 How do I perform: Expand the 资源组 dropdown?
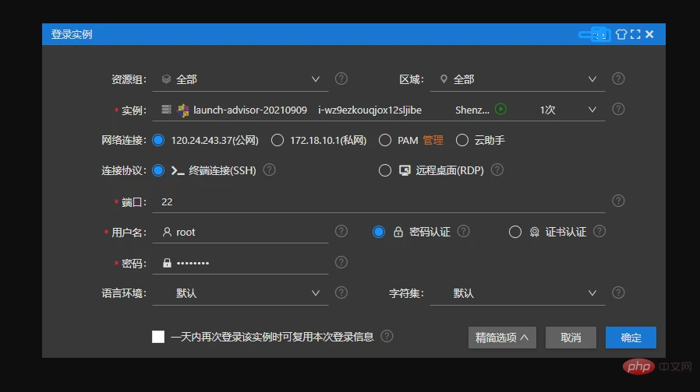240,79
